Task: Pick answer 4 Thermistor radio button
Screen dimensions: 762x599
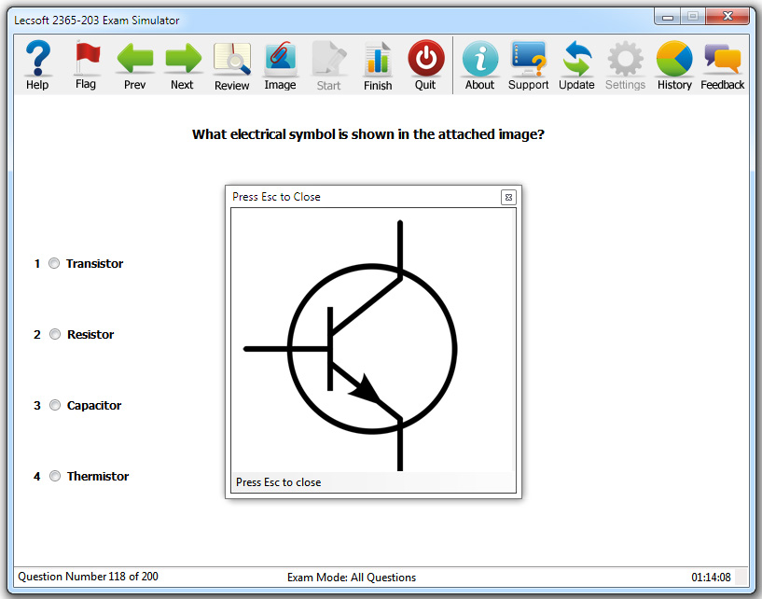Action: click(x=55, y=476)
